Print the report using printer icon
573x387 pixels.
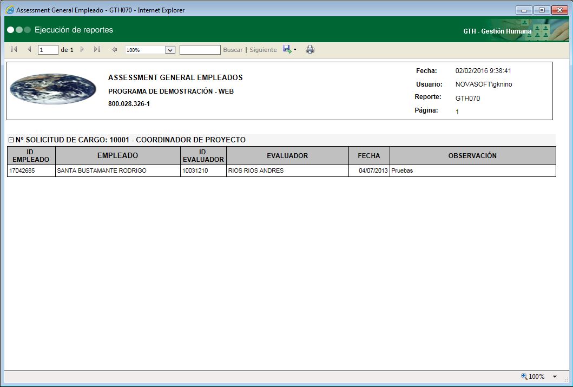click(x=310, y=50)
